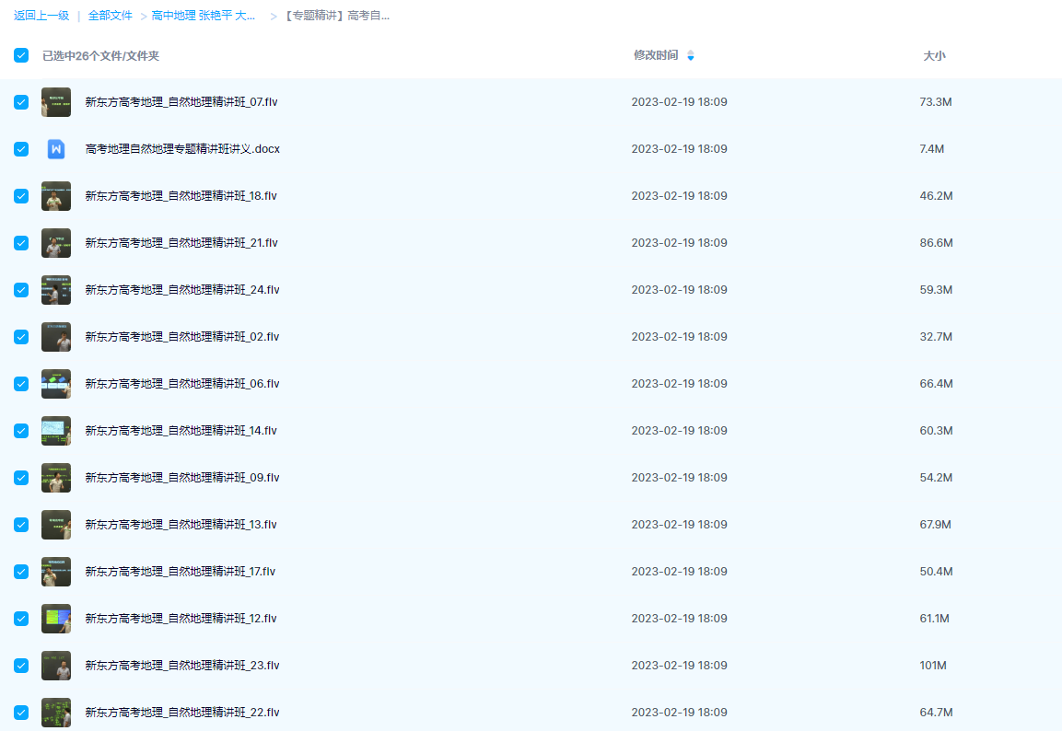Toggle the checkbox for 精讲班_23.flv
Image resolution: width=1062 pixels, height=731 pixels.
21,666
